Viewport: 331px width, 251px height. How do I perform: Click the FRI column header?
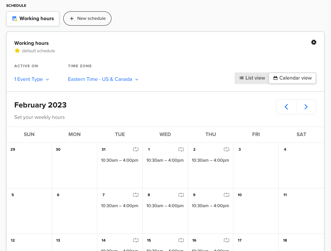pos(256,134)
